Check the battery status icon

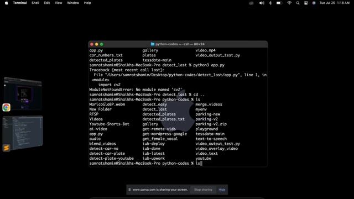279,3
